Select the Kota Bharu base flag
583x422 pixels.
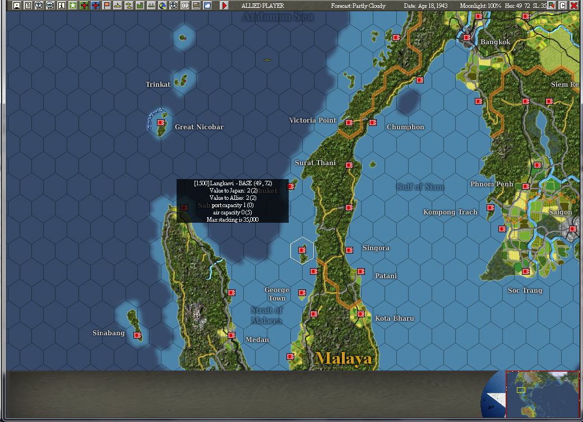[361, 315]
